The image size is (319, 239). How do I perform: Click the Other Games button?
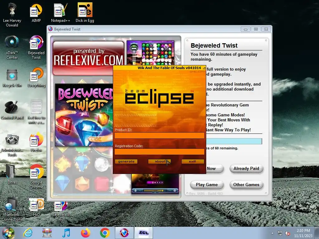pos(246,185)
